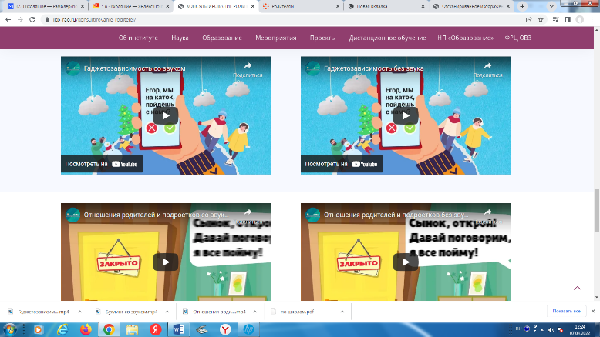Expand options for Гаджетозависимость mp4 download
Screen dimensions: 600x337
(x=79, y=311)
